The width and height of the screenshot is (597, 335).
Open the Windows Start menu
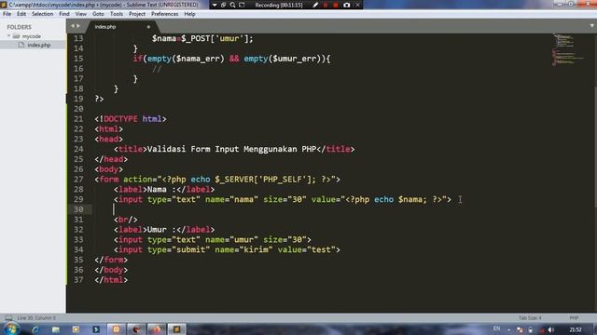11,328
